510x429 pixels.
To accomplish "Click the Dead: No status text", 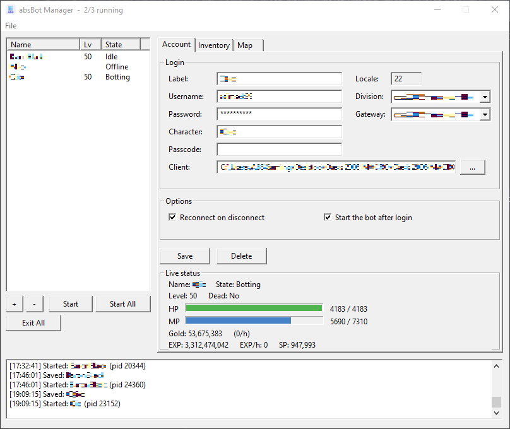I will (x=223, y=296).
